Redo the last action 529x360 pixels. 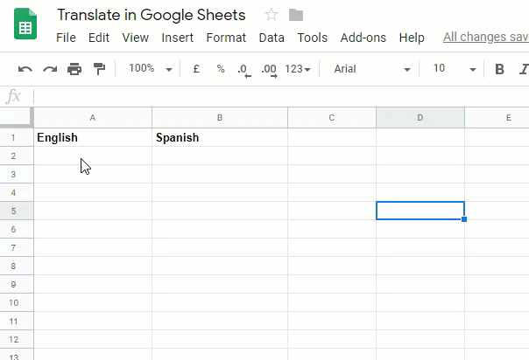tap(50, 69)
